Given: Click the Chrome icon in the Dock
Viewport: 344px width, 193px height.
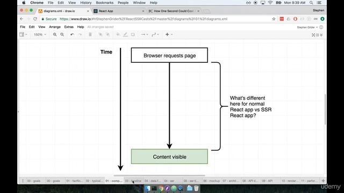Looking at the screenshot, I should pos(161,188).
